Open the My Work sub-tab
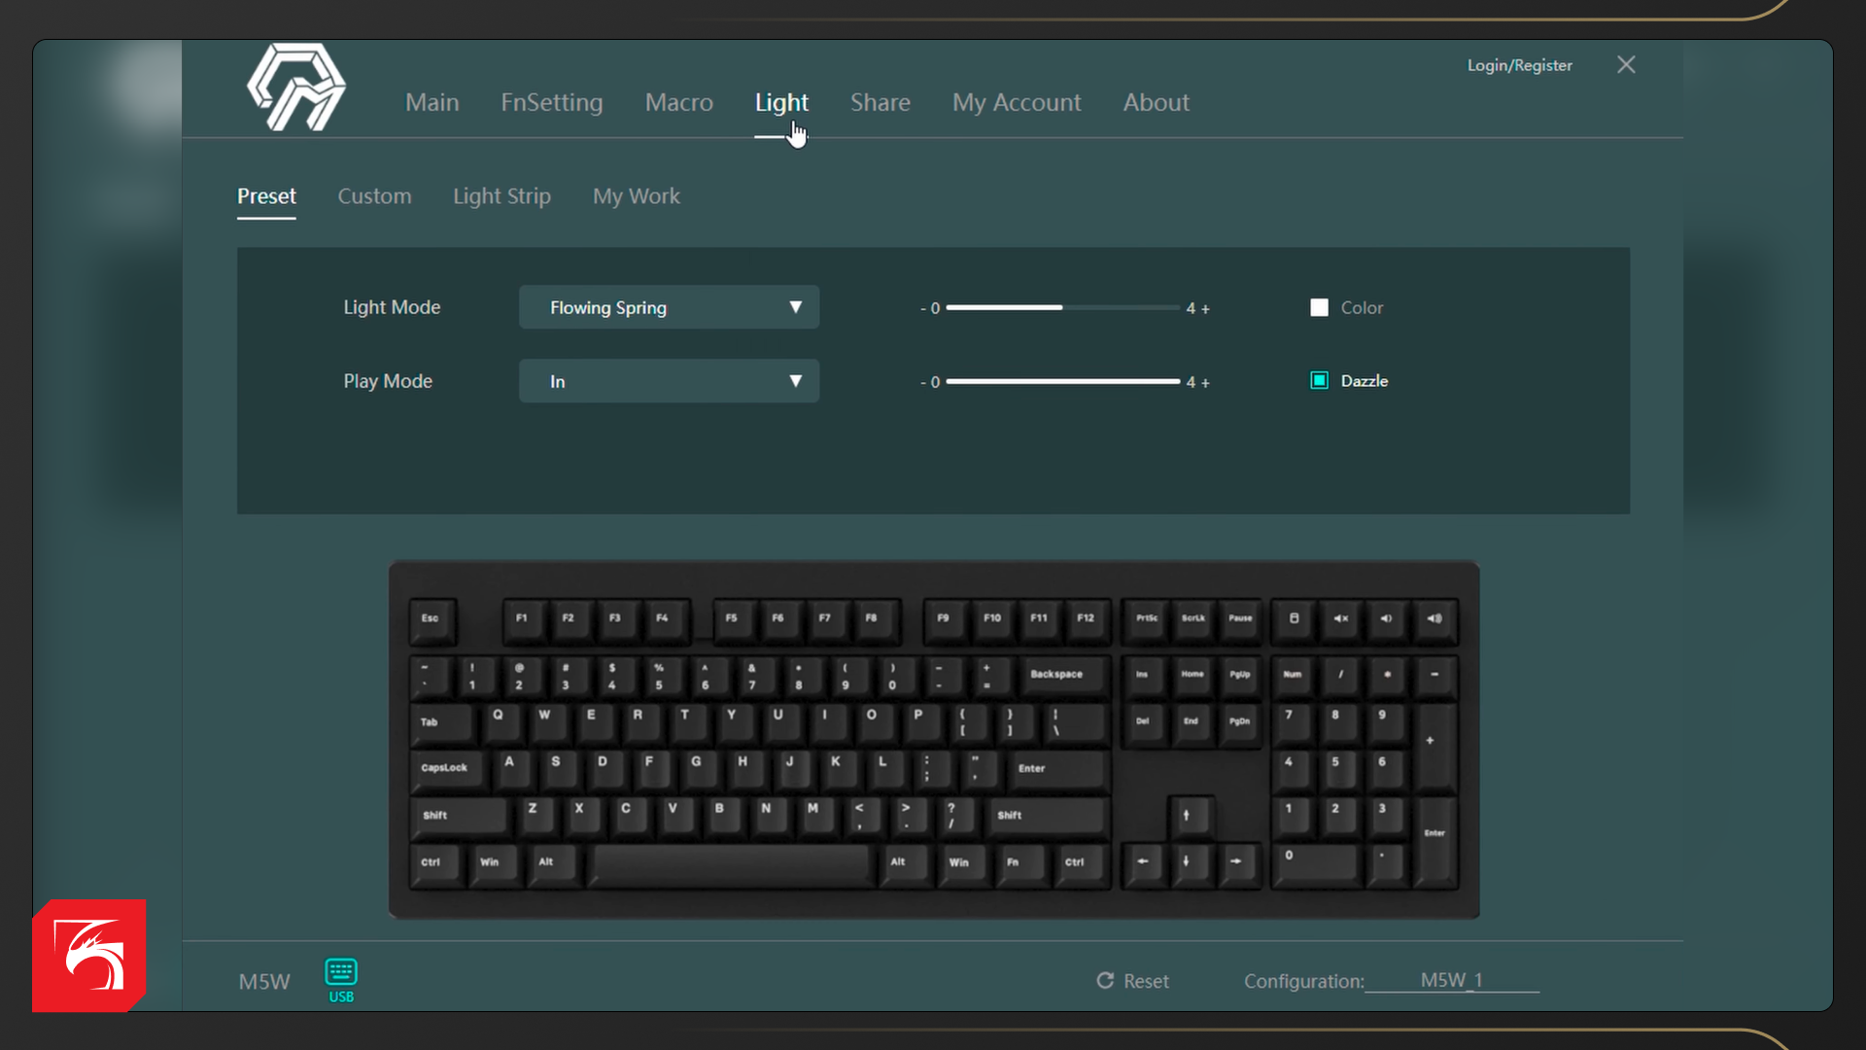Screen dimensions: 1866x1050 (636, 196)
